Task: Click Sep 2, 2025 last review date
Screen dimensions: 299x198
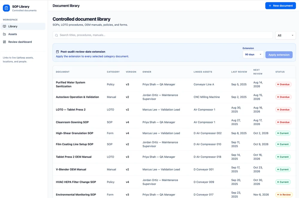Action: pyautogui.click(x=239, y=97)
